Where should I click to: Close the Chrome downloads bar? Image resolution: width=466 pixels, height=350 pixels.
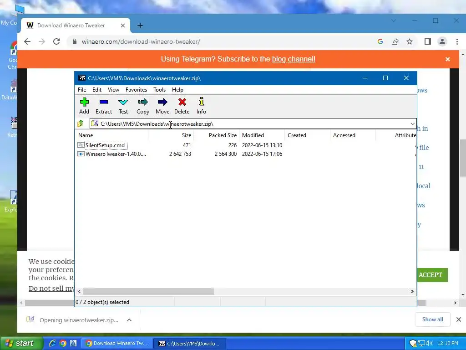click(x=459, y=319)
